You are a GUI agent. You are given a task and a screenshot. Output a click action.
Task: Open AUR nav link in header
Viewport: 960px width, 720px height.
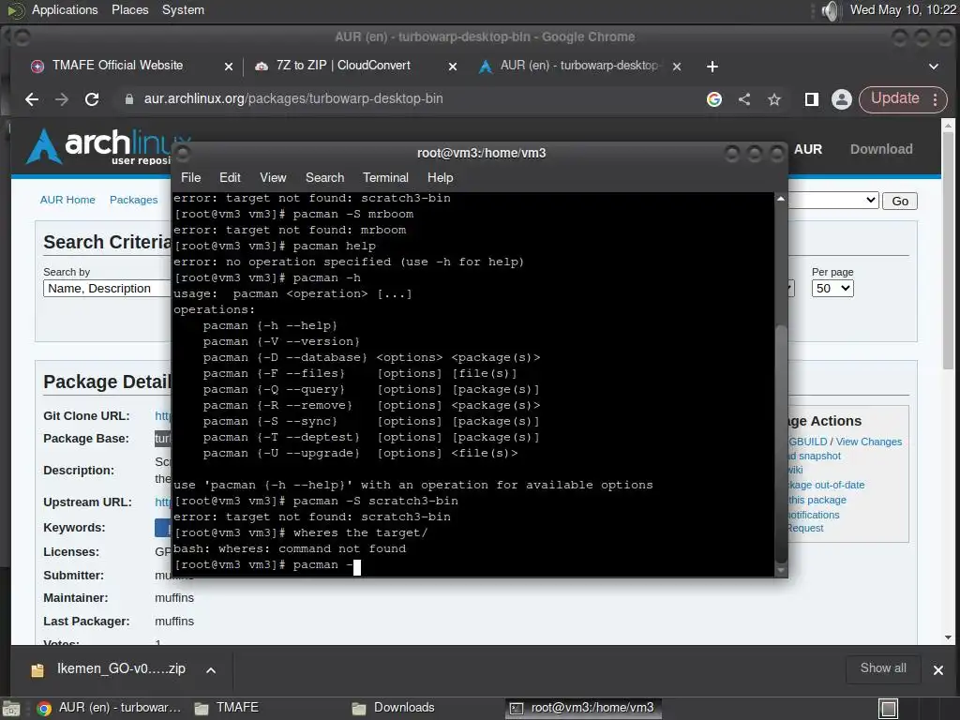807,149
